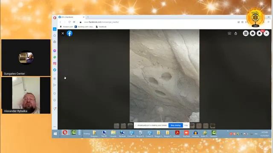Open the Facebook Messenger chat bubble icon
Viewport: 273px width, 153px height.
(x=253, y=33)
